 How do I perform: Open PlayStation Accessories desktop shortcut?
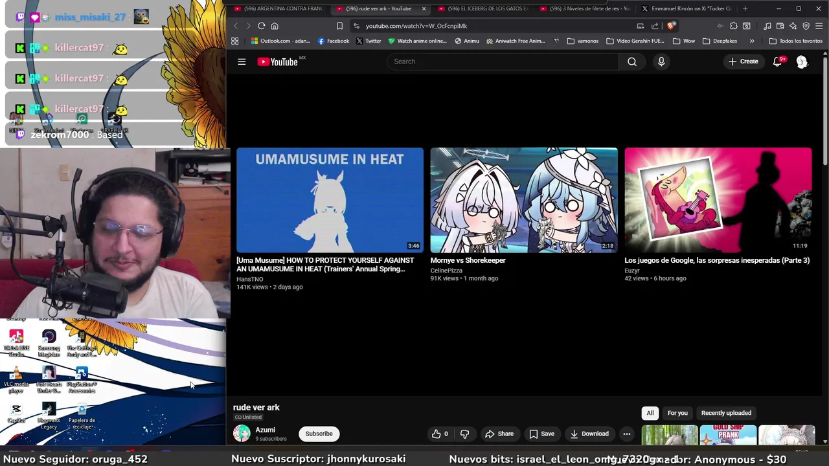tap(82, 381)
